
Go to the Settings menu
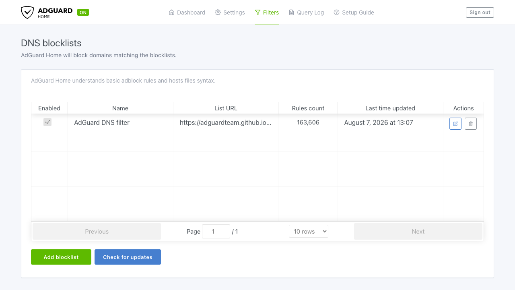tap(230, 12)
